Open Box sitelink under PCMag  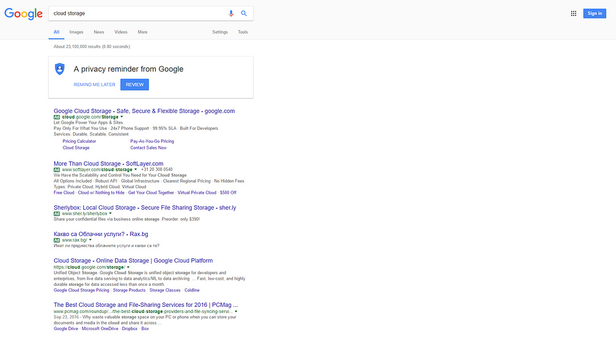coord(145,329)
